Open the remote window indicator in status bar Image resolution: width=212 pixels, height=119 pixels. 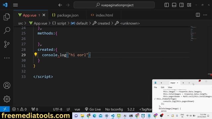5,109
